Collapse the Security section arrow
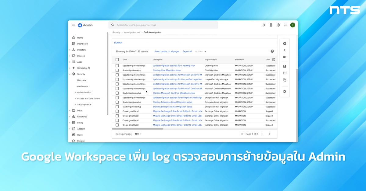Screen dimensions: 366x191 click(x=70, y=74)
